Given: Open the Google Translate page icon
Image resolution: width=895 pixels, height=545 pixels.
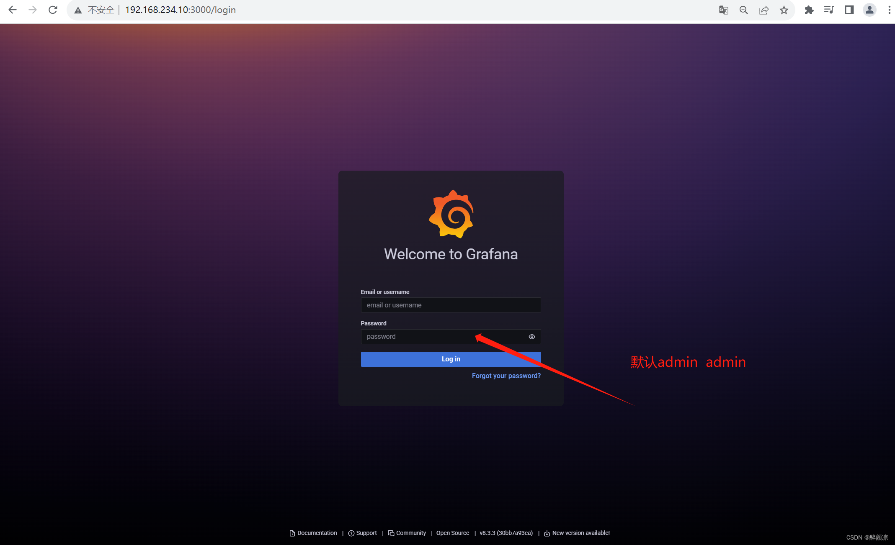Looking at the screenshot, I should [x=723, y=10].
